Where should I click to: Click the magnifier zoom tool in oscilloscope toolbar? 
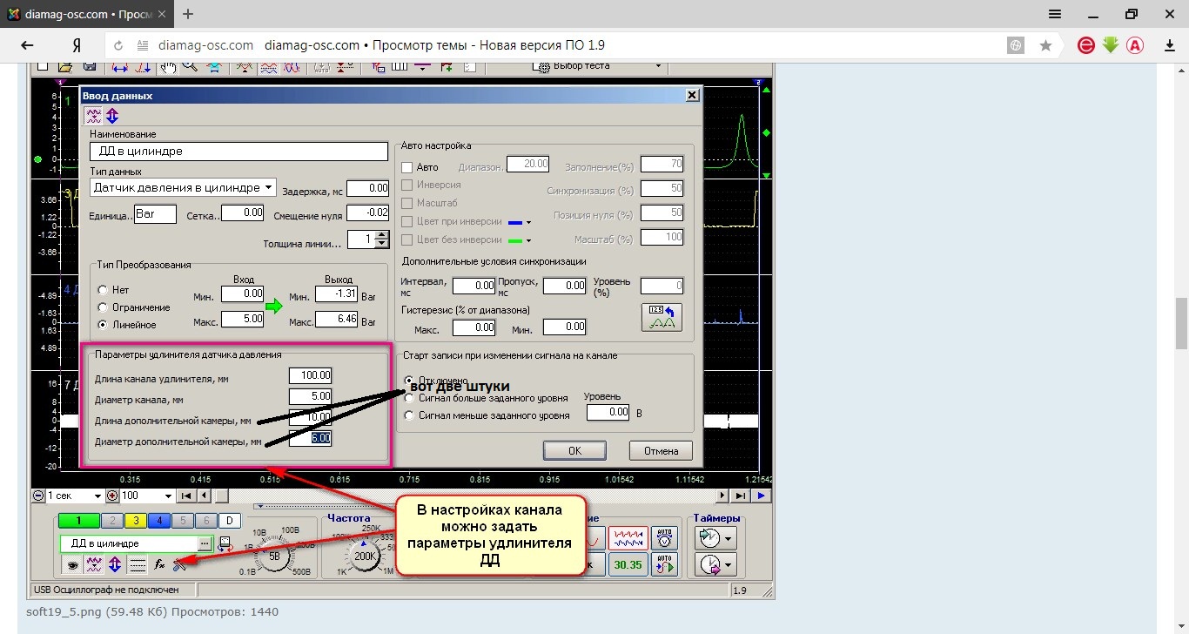tap(189, 66)
